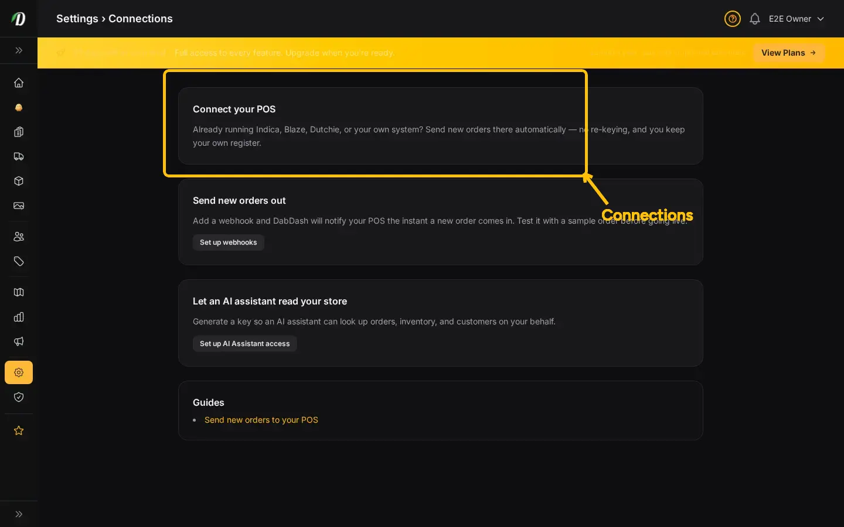Click Settings in the breadcrumb title
Screen dimensions: 844x527
click(x=77, y=19)
